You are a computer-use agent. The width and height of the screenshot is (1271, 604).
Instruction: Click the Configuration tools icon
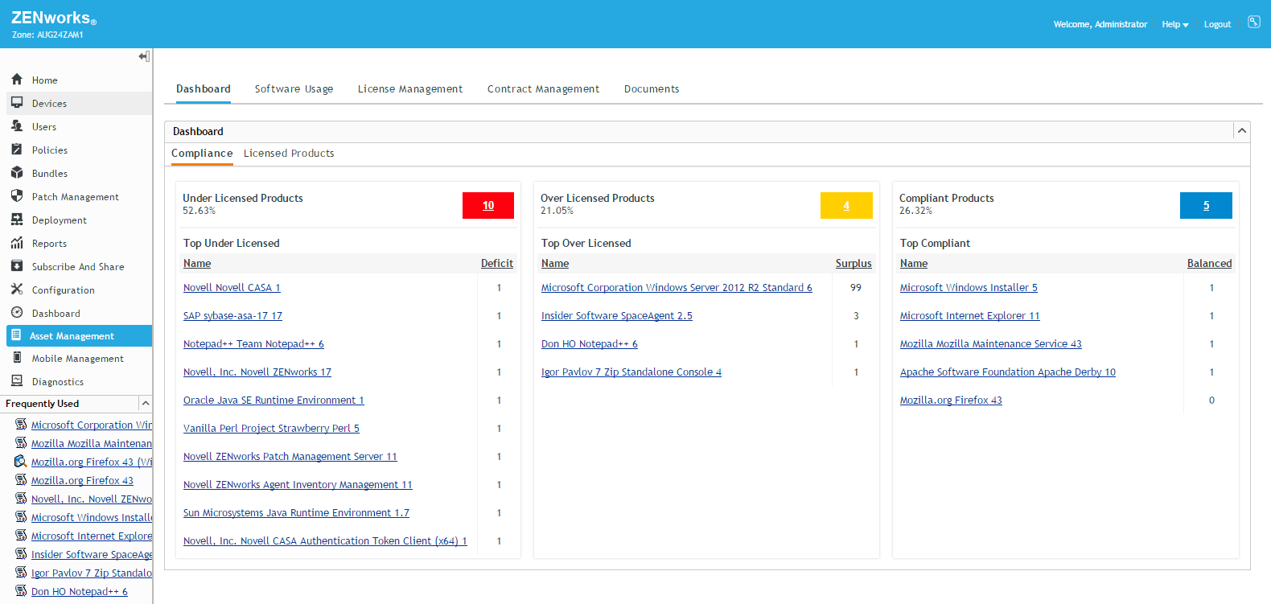(x=17, y=290)
